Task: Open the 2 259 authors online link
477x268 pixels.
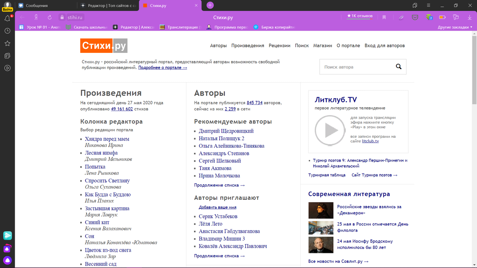Action: click(230, 109)
